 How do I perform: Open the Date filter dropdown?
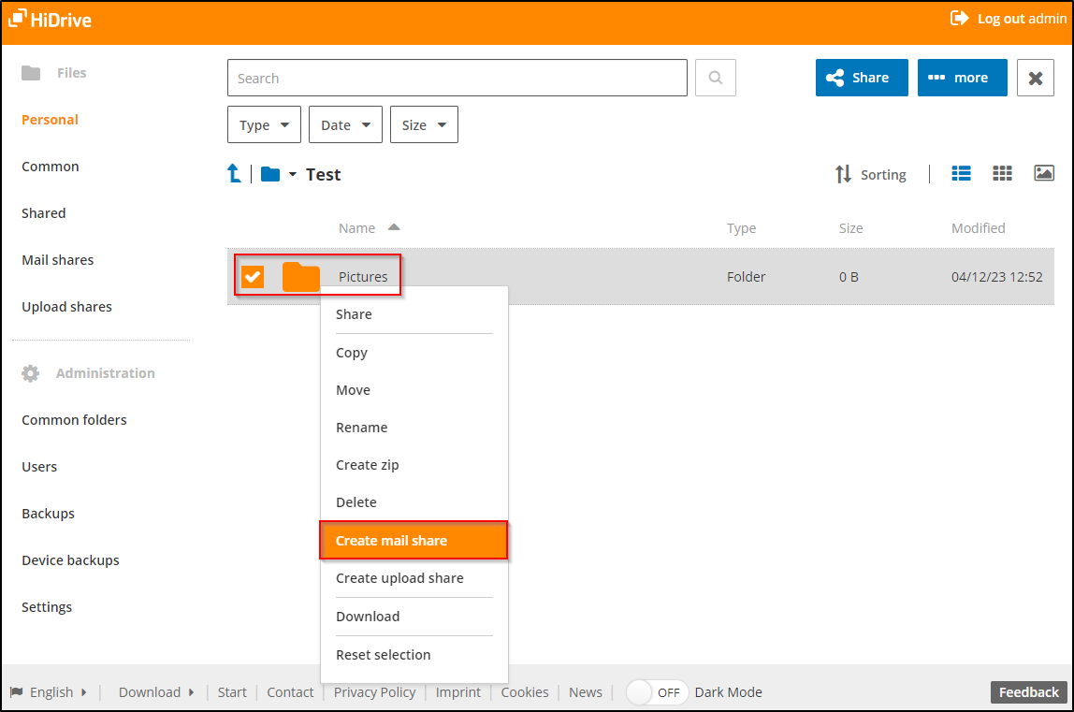[344, 124]
